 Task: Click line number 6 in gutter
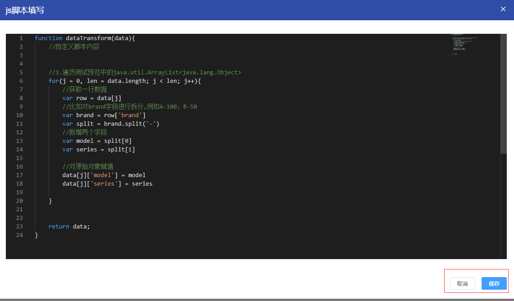[x=21, y=81]
